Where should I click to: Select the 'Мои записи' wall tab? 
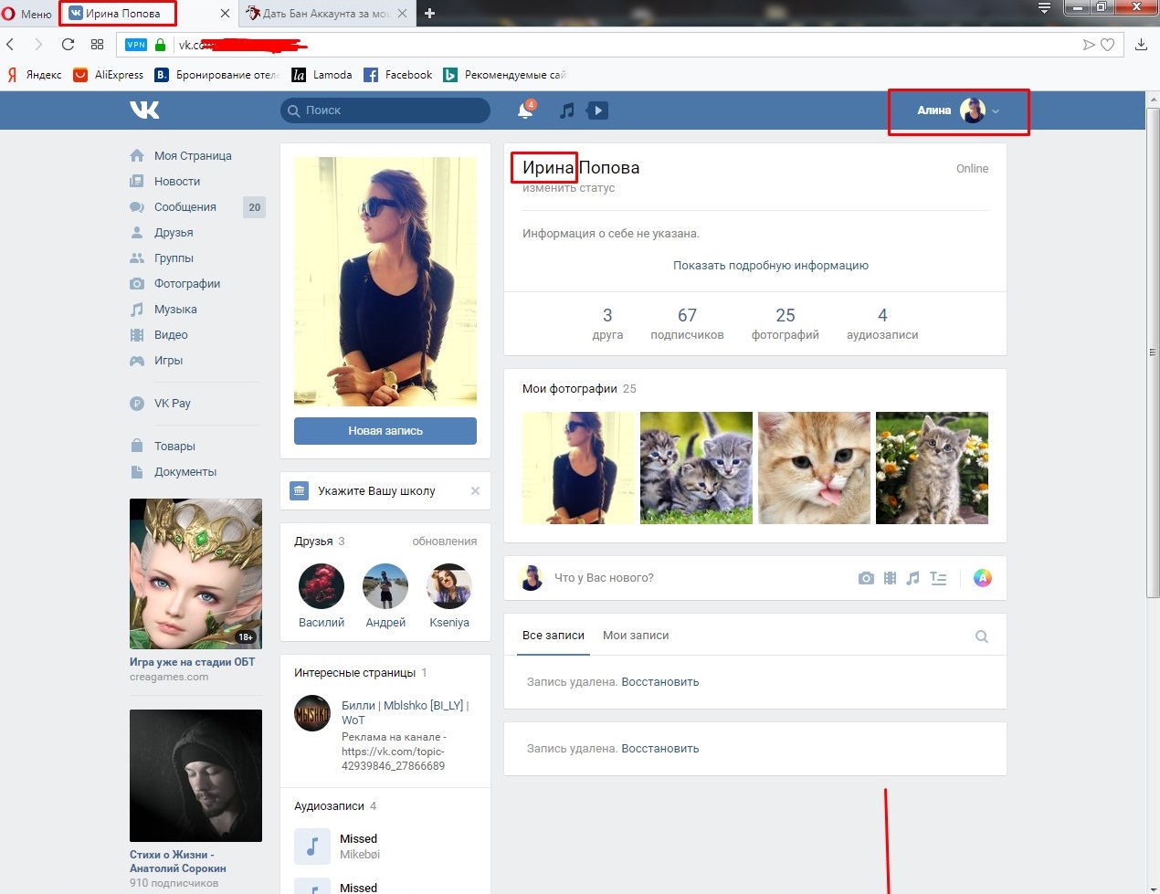point(636,636)
